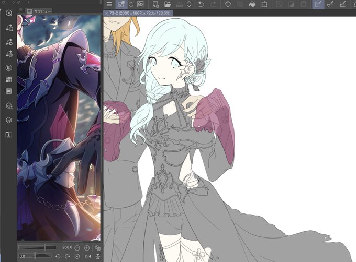356x262 pixels.
Task: Flip Sub View image horizontally
Action: tap(88, 256)
